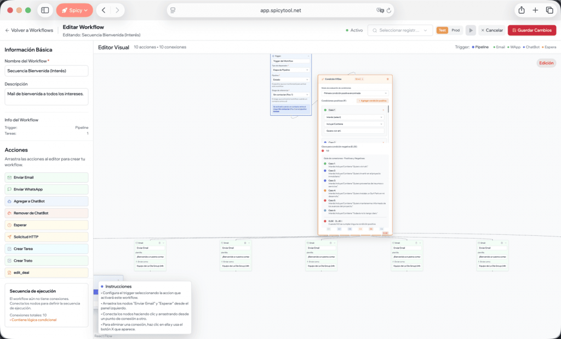
Task: Switch workflow mode to Prod
Action: [x=455, y=30]
